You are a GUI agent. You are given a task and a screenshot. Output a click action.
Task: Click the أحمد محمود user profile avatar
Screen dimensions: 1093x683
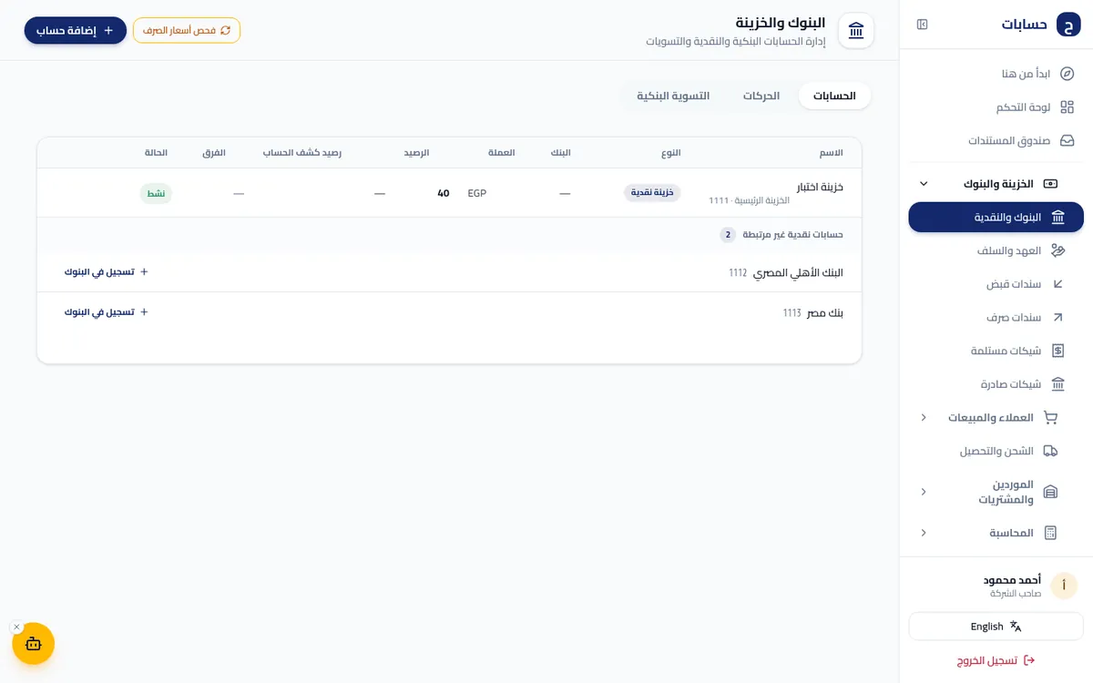point(1063,586)
